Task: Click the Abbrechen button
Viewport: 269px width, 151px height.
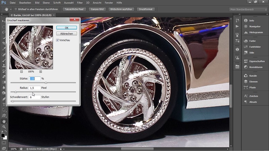Action: click(x=67, y=34)
